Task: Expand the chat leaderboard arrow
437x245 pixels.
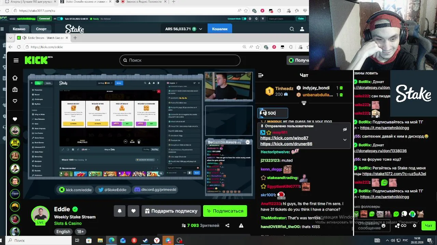Action: click(x=304, y=103)
